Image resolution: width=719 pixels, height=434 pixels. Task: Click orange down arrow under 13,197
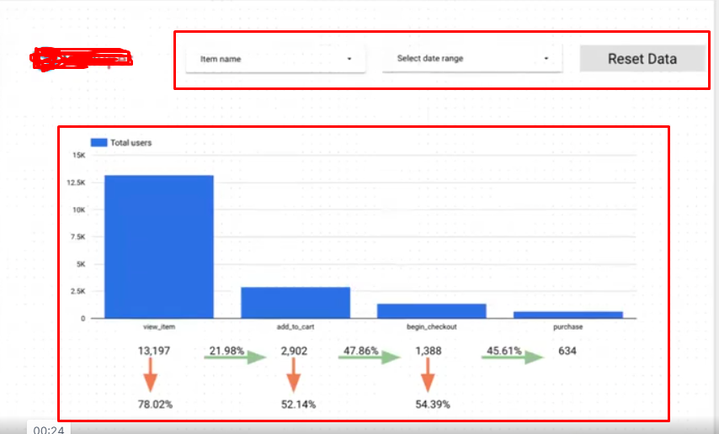coord(149,375)
